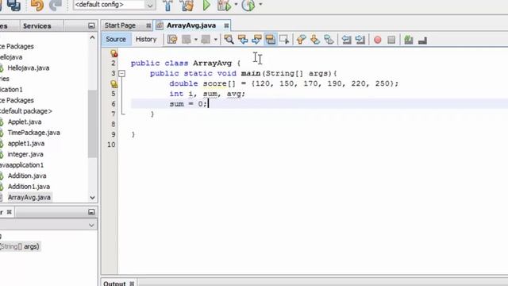Click the project tree scrollbar thumb
The image size is (508, 286).
(x=92, y=124)
